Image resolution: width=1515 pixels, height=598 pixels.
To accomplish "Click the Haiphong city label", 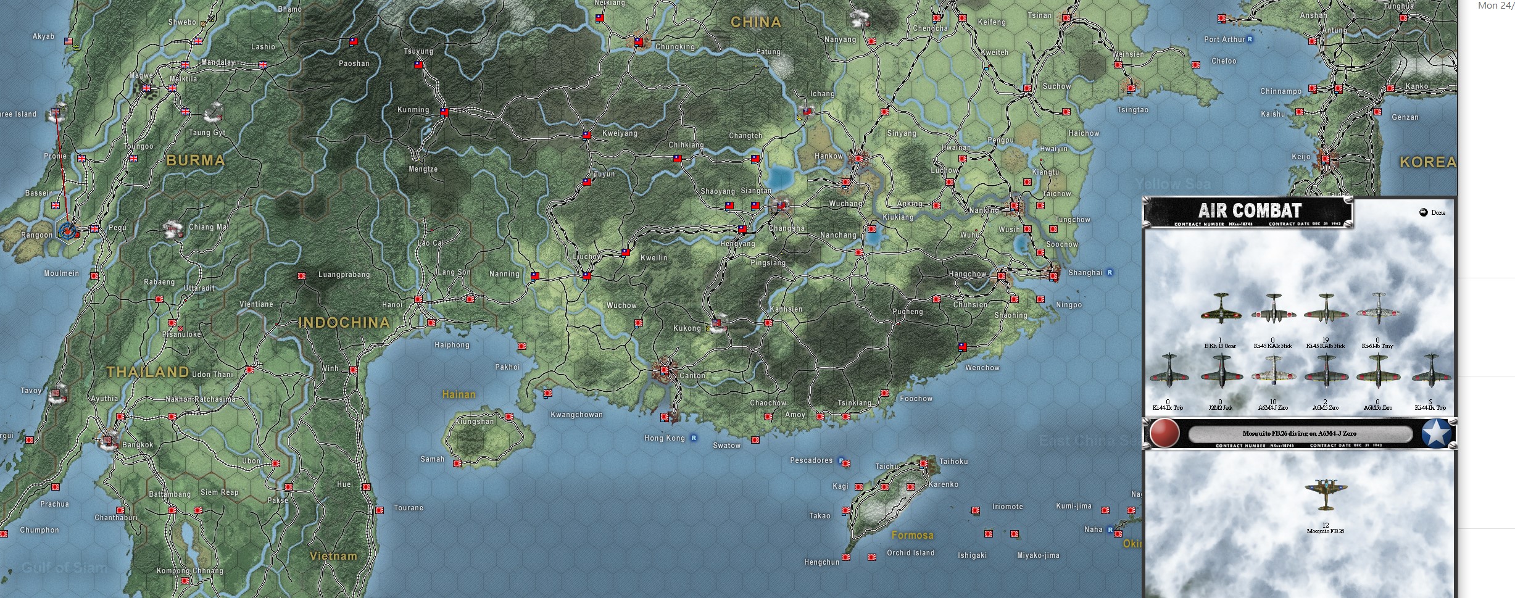I will 452,345.
